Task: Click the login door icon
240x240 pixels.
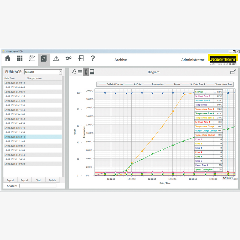Action: coord(81,58)
